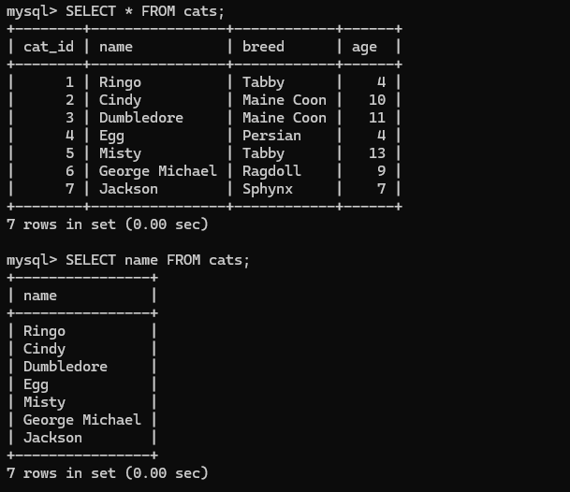Click Ringo in the first table
570x492 pixels.
click(120, 82)
